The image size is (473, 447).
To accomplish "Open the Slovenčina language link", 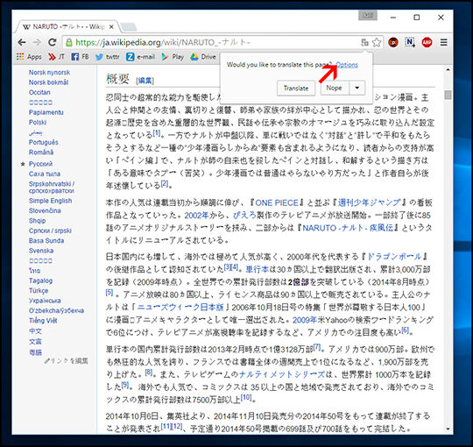I will pyautogui.click(x=45, y=210).
